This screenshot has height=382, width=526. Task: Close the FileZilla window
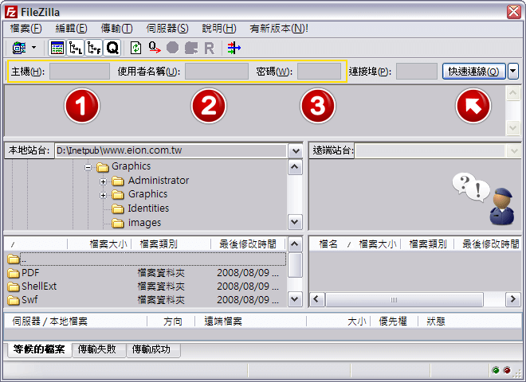coord(513,12)
